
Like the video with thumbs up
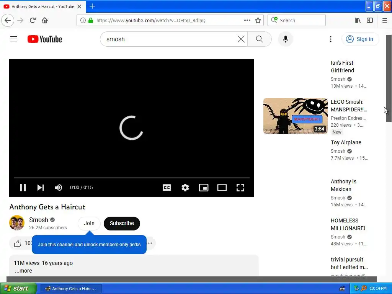[x=18, y=243]
